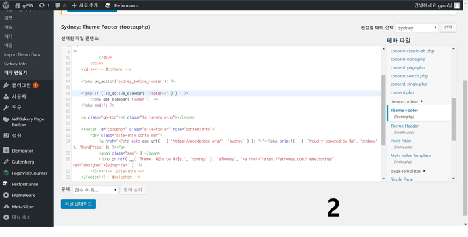Open Main Index Template file

click(x=410, y=158)
